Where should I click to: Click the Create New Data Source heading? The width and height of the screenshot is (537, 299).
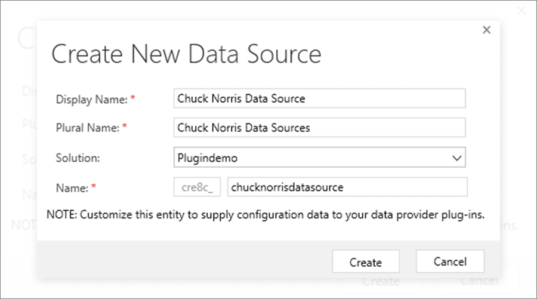(186, 55)
